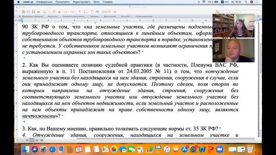The width and height of the screenshot is (276, 155).
Task: Open the macOS Spotlight search icon
Action: [x=246, y=2]
